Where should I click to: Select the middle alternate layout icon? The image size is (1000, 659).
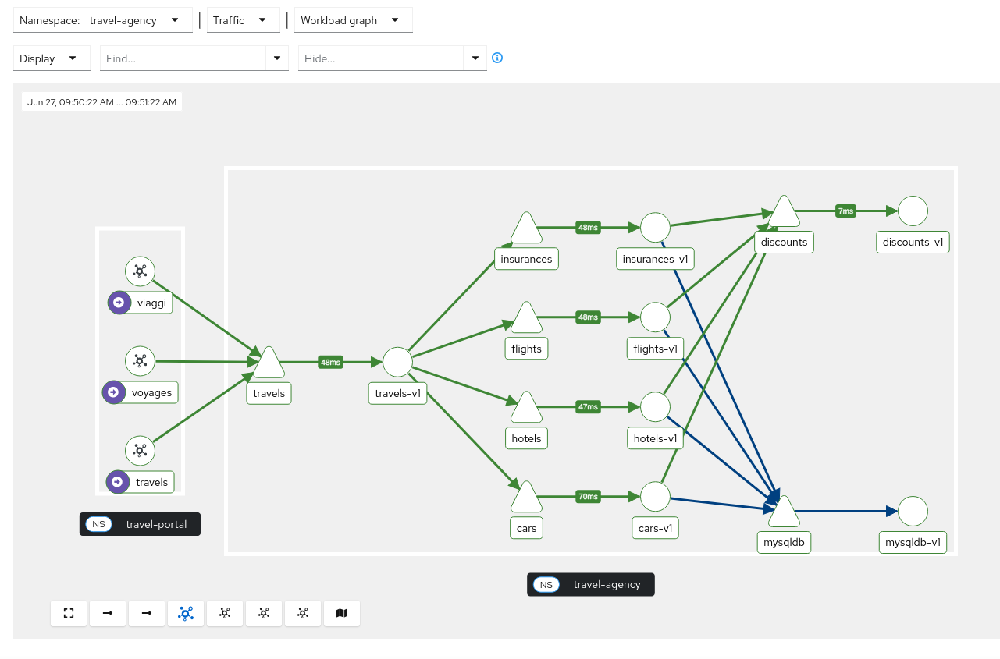click(264, 613)
